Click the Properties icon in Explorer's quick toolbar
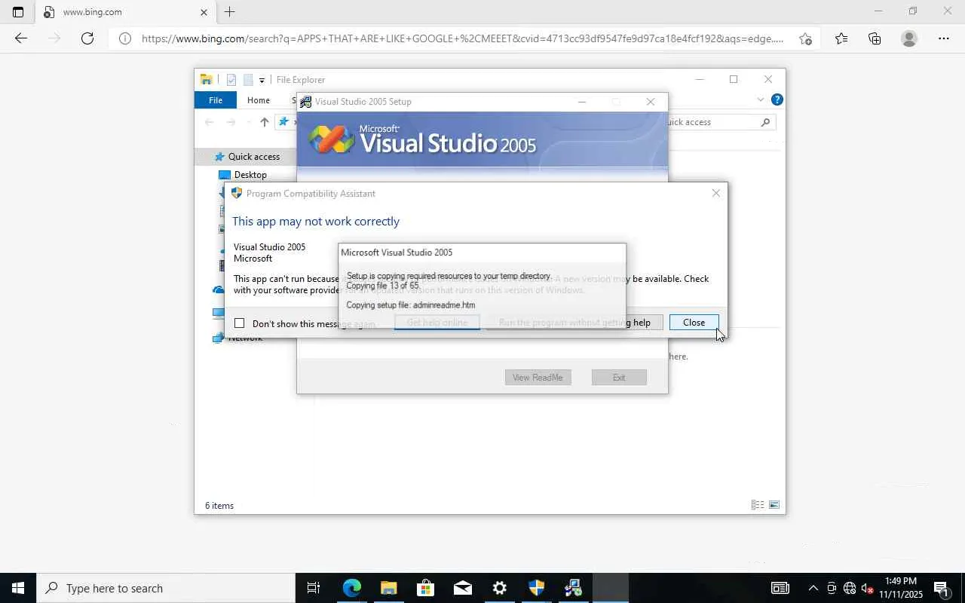 (x=231, y=80)
